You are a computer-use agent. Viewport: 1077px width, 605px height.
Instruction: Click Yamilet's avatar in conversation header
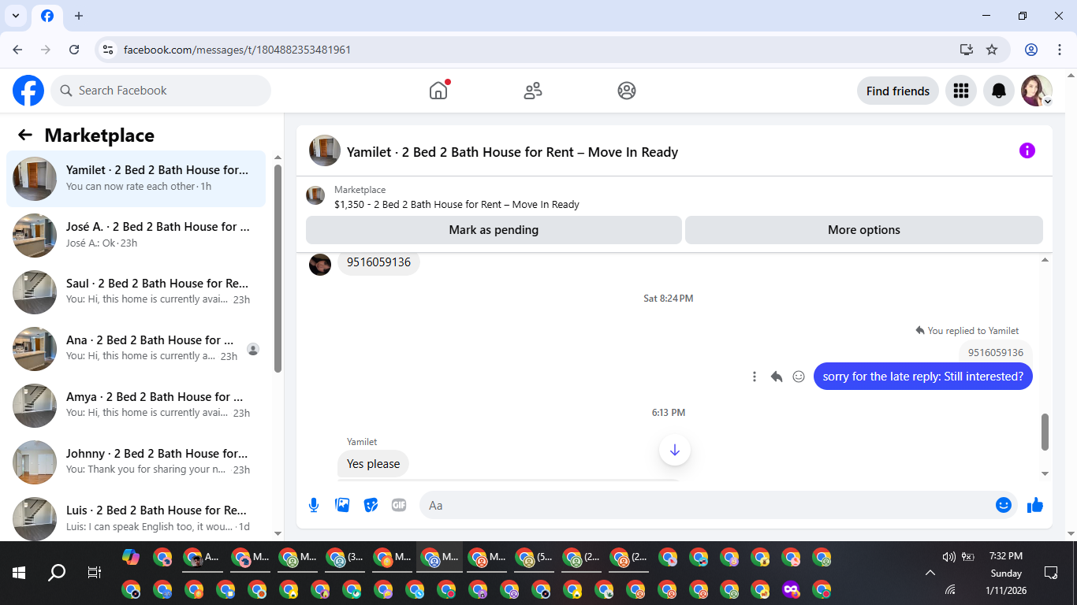click(x=325, y=150)
